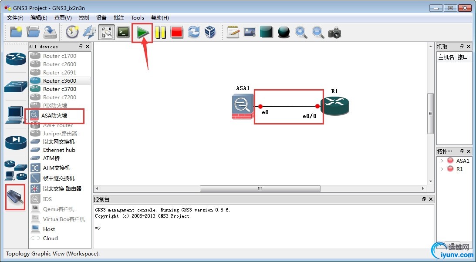Screen dimensions: 476x262
Task: Select the routers category in sidebar
Action: pyautogui.click(x=16, y=58)
